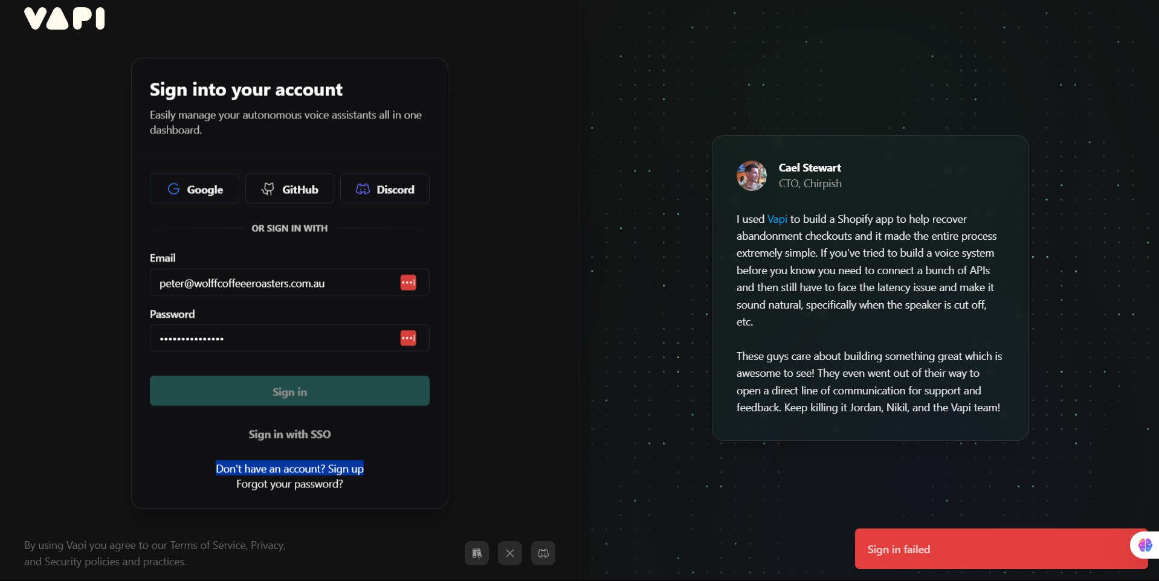This screenshot has height=581, width=1159.
Task: Click the Password input field
Action: [289, 338]
